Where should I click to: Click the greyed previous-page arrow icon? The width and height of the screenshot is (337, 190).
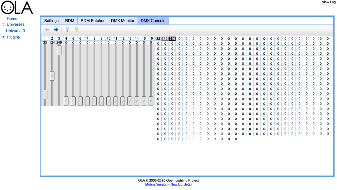click(47, 30)
